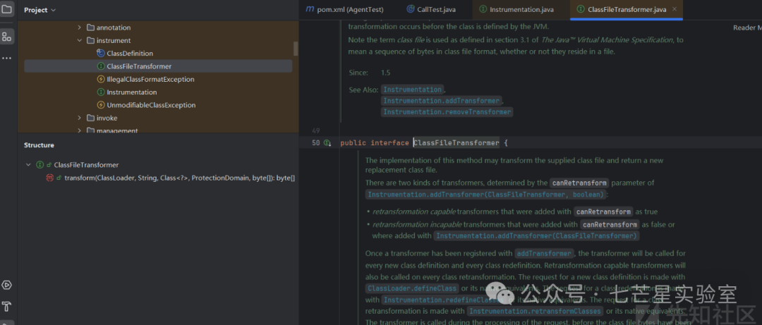This screenshot has width=762, height=325.
Task: Follow the Instrumentation See Also link
Action: 412,90
